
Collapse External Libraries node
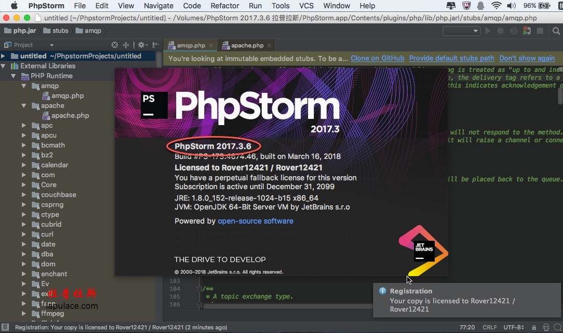tap(3, 66)
